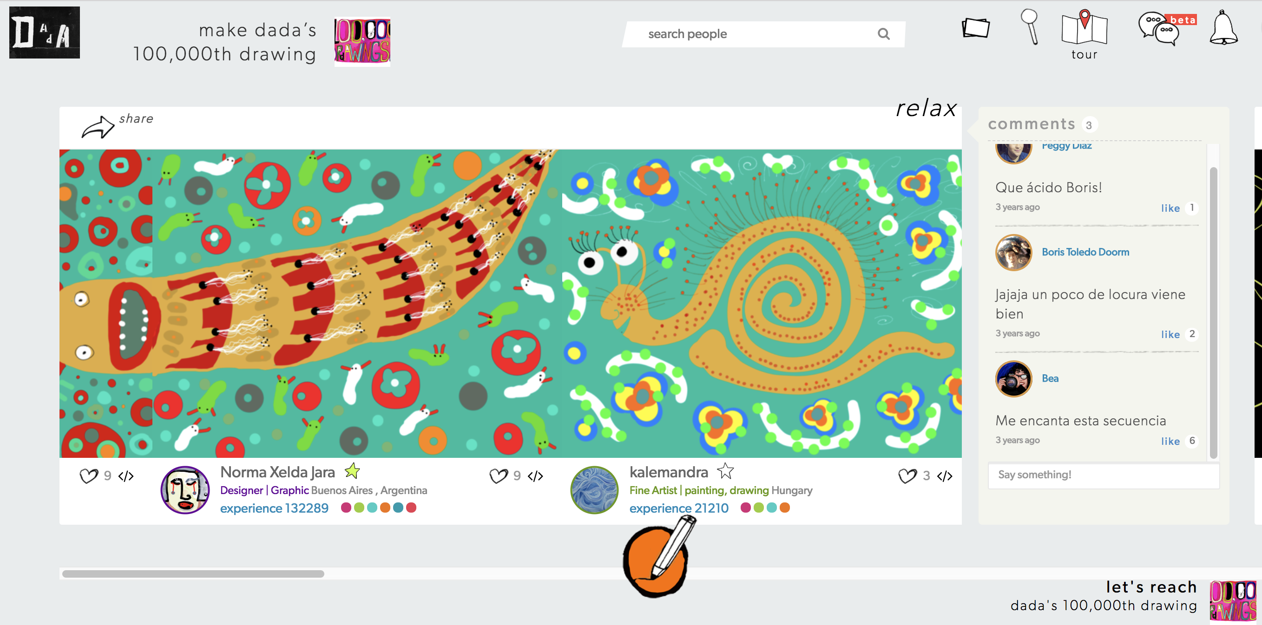The image size is (1262, 625).
Task: Open embed code icon next to kalemandra's drawing
Action: (945, 476)
